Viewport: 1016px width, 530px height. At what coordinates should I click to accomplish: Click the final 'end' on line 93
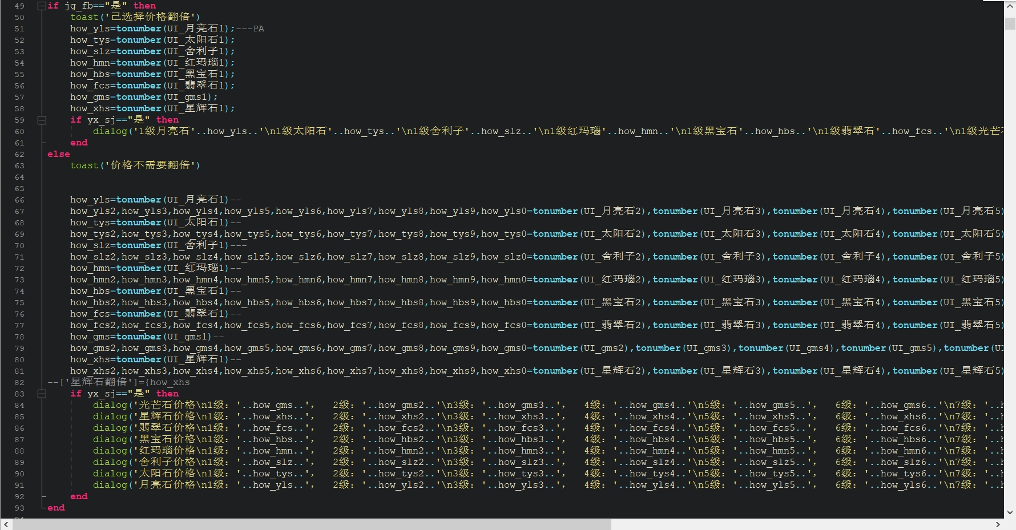point(56,508)
